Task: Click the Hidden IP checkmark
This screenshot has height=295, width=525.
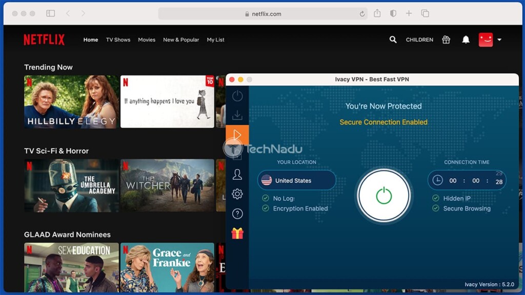Action: click(436, 198)
